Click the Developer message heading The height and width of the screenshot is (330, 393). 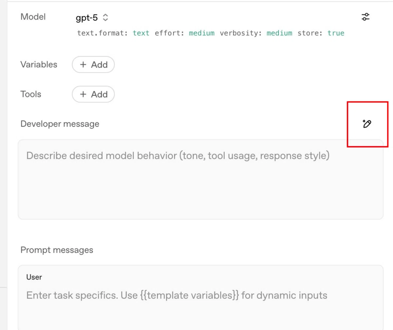[x=60, y=124]
